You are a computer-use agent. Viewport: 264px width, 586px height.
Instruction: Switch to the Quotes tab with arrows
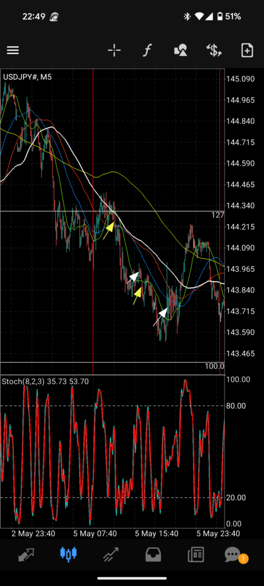click(26, 555)
